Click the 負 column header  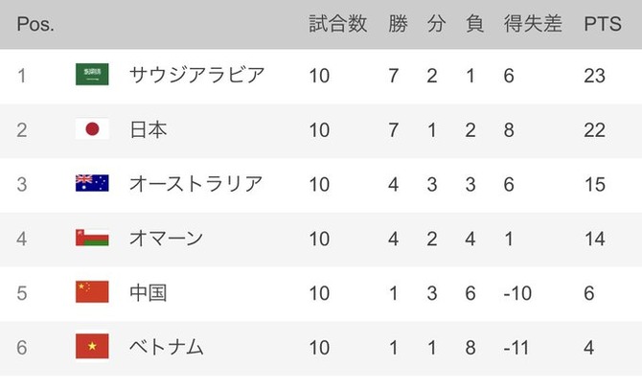click(473, 24)
